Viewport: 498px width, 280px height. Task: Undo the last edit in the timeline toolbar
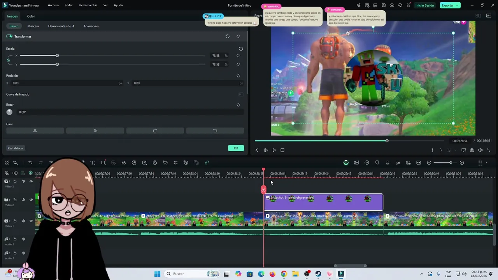tap(30, 163)
